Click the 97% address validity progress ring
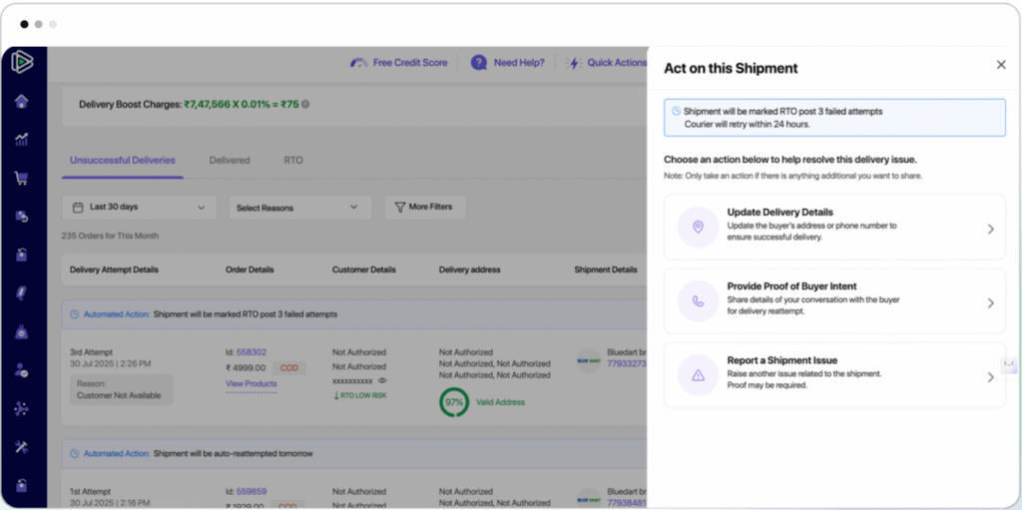This screenshot has width=1022, height=510. pyautogui.click(x=454, y=402)
